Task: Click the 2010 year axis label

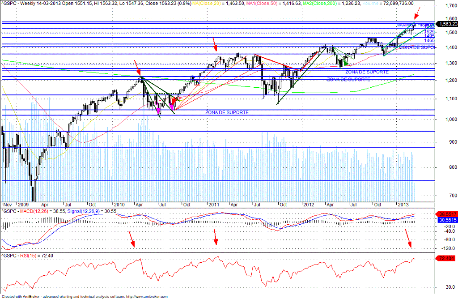Action: tap(119, 205)
